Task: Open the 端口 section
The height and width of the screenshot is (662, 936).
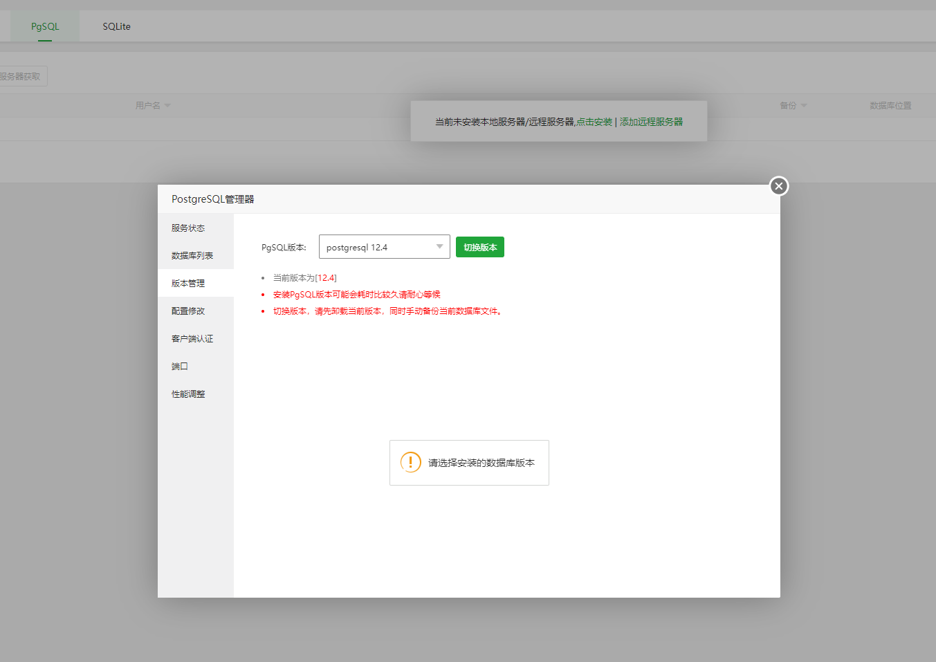Action: click(x=196, y=366)
